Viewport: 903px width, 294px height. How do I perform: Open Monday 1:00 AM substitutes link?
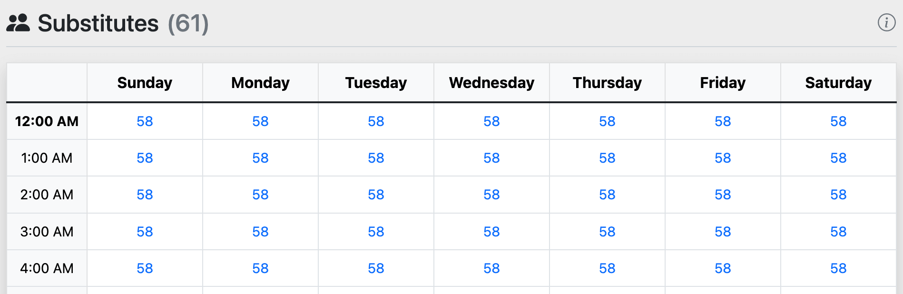(260, 158)
